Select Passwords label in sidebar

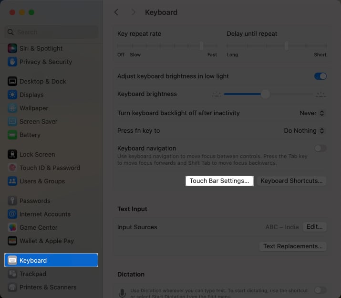pyautogui.click(x=35, y=201)
